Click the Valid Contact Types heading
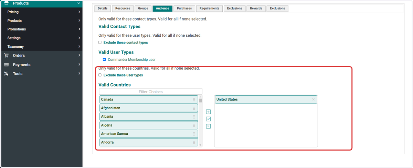Image resolution: width=413 pixels, height=168 pixels. (x=119, y=26)
